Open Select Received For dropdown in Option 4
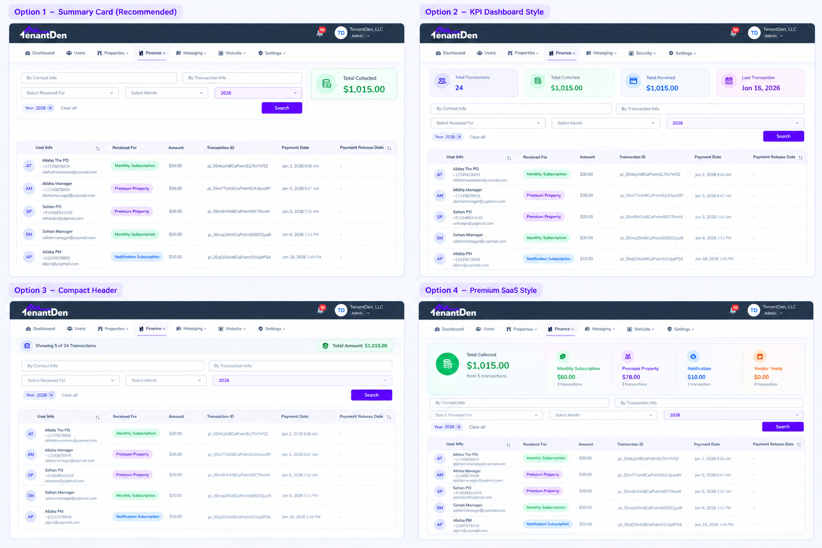Screen dimensions: 822x548 pyautogui.click(x=486, y=415)
